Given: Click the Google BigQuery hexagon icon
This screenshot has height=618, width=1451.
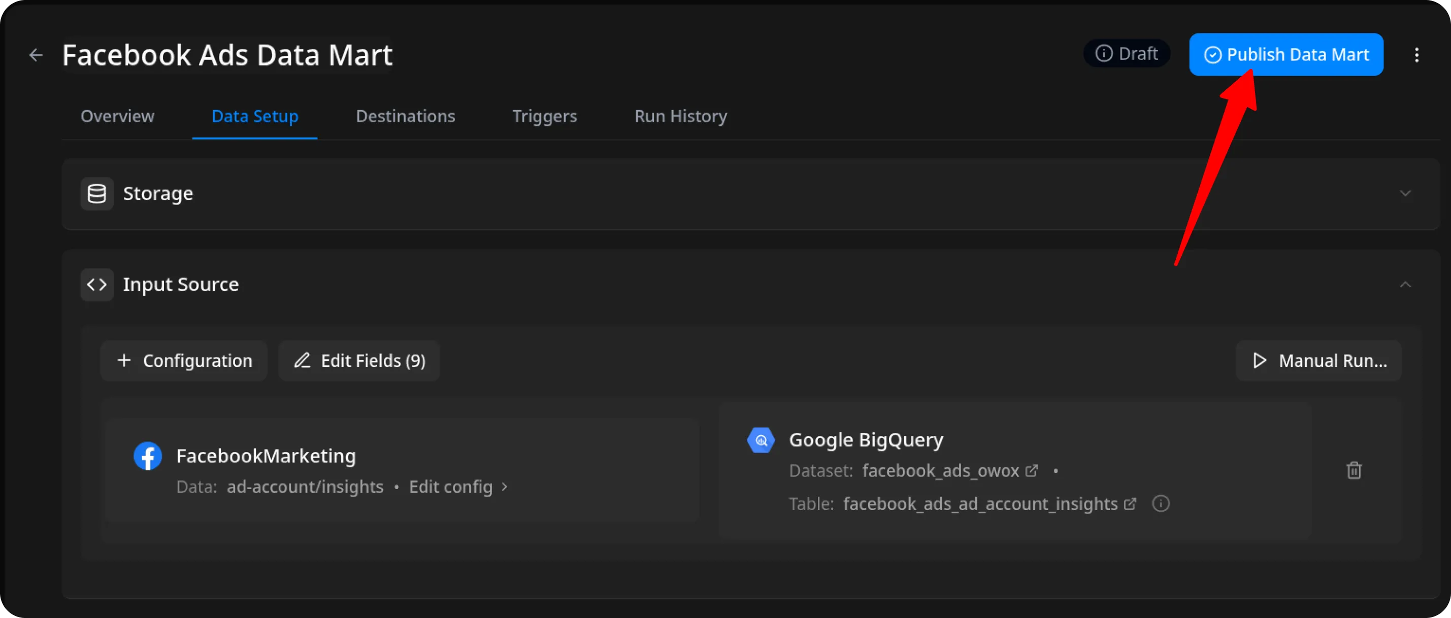Looking at the screenshot, I should tap(761, 440).
